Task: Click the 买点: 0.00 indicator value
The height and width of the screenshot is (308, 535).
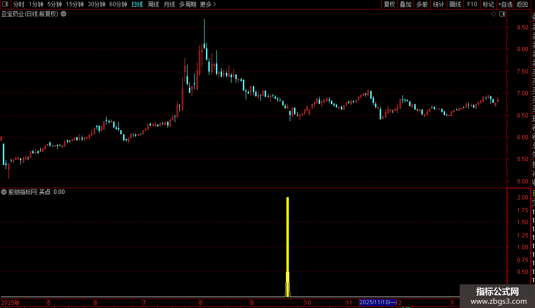Action: click(x=52, y=192)
